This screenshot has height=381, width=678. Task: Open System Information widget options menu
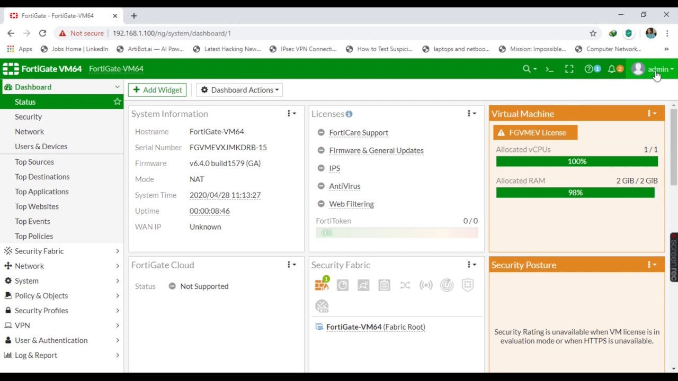[x=292, y=114]
